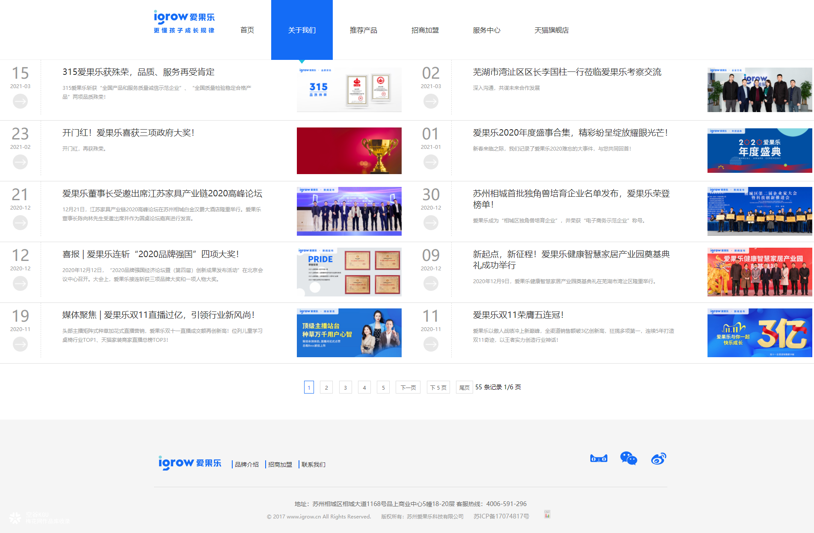Click the 下一页 next page button
Screen dimensions: 814x533
coord(408,387)
